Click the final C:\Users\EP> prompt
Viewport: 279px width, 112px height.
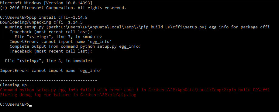pos(15,104)
